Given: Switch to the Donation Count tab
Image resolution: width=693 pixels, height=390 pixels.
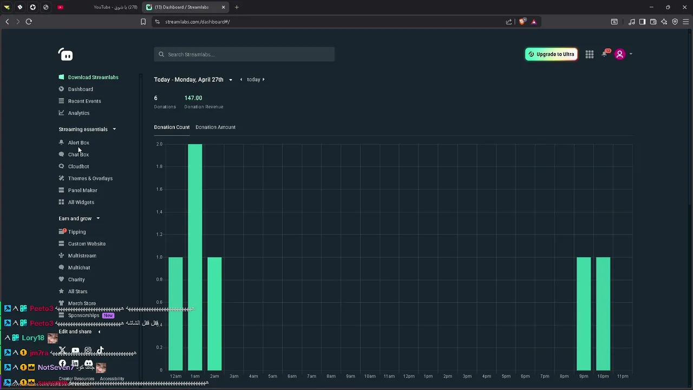Looking at the screenshot, I should [x=172, y=127].
